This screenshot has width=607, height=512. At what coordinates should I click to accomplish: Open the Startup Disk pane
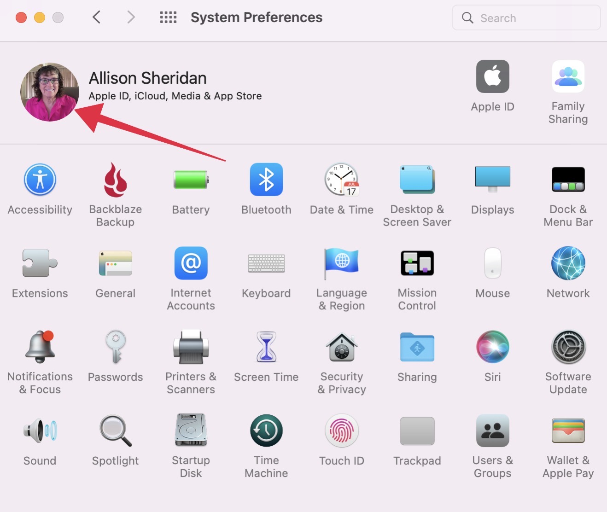coord(191,431)
